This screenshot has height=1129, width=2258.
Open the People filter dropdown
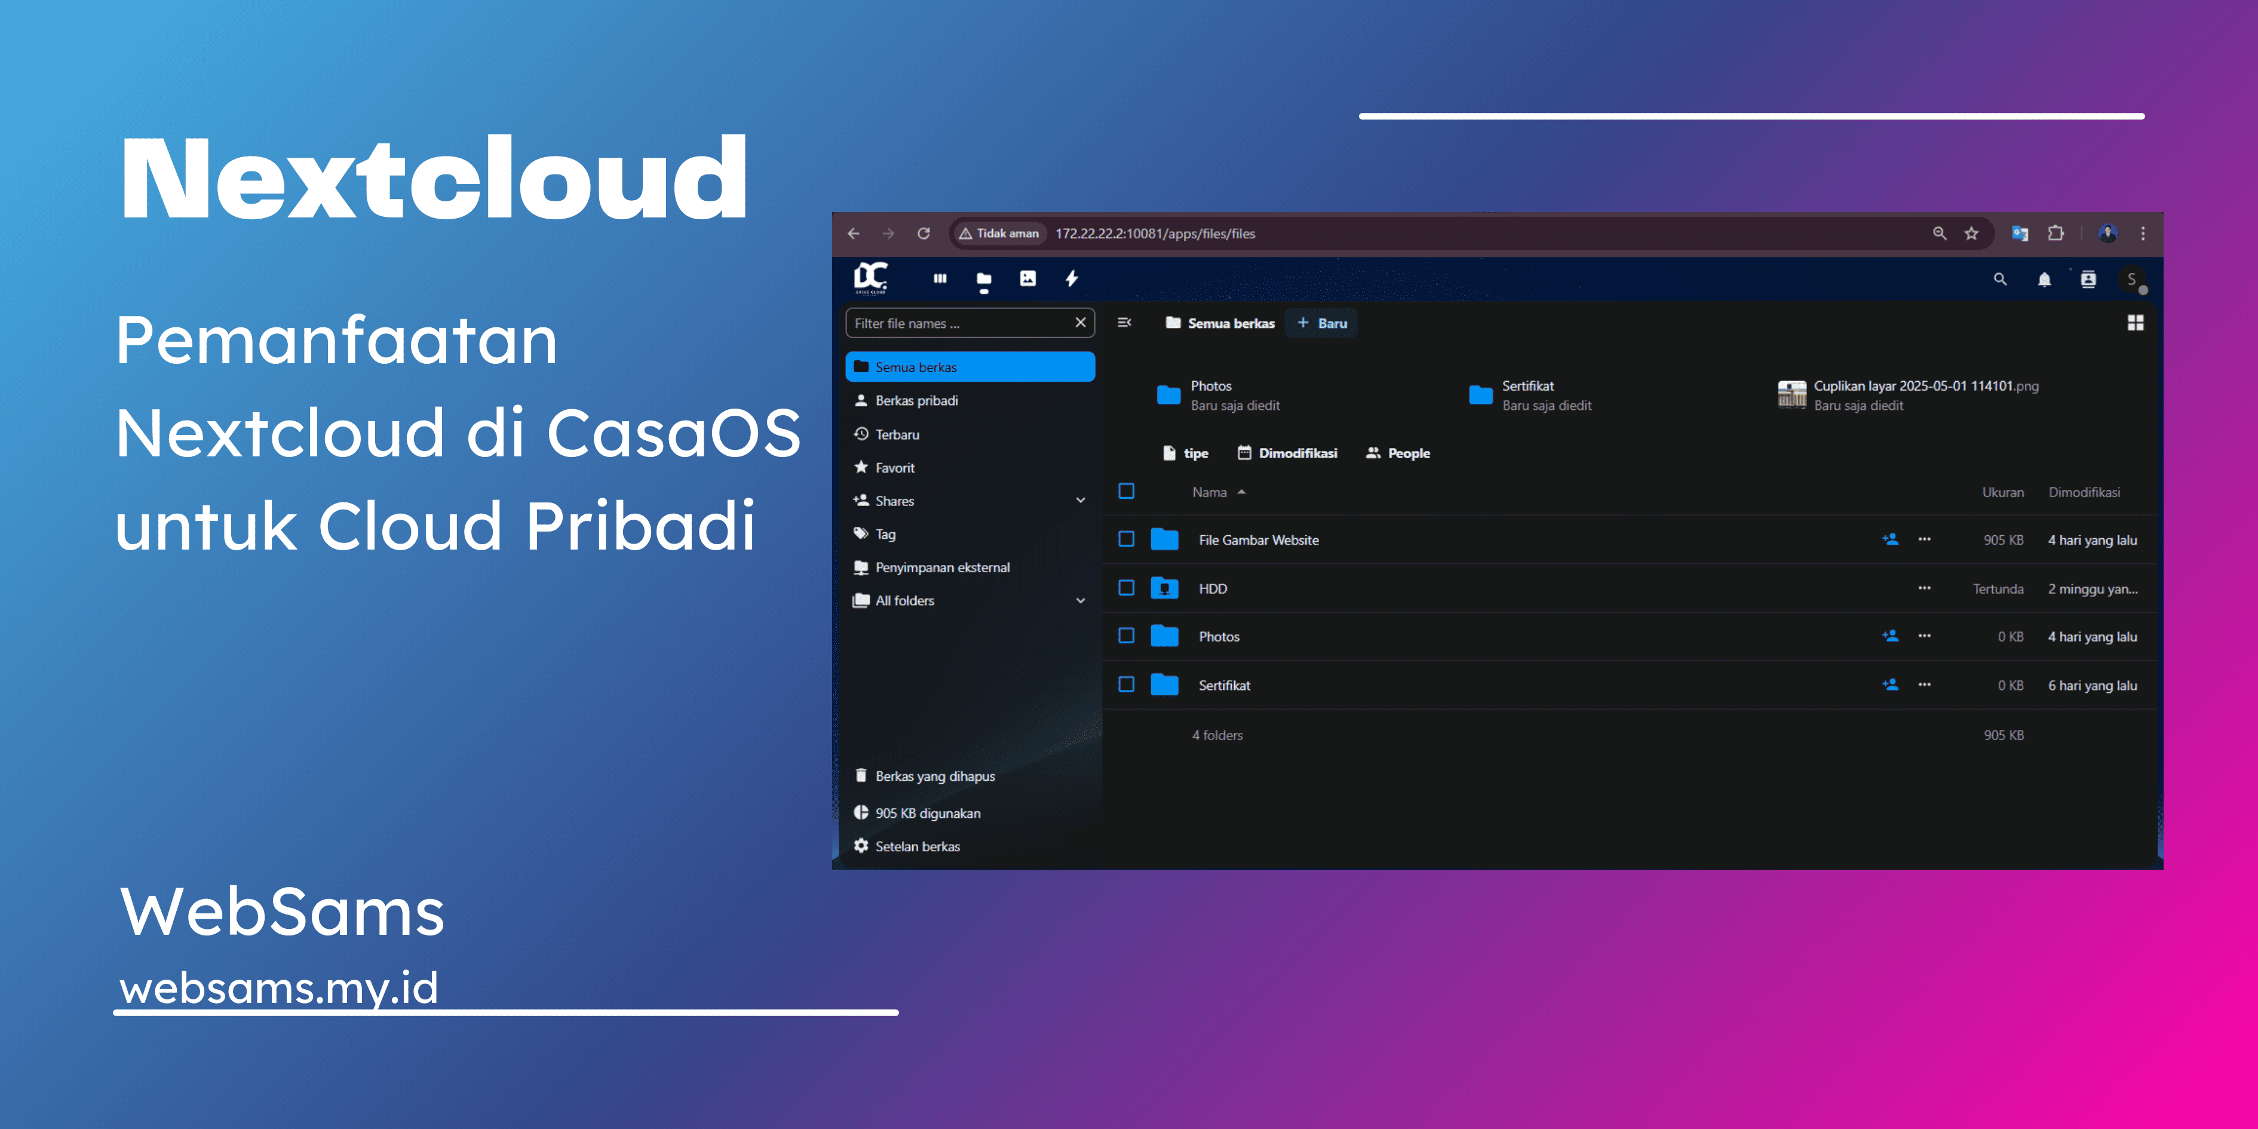1398,453
